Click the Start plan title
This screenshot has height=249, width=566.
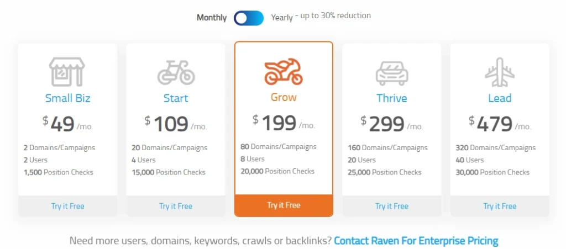click(x=176, y=98)
